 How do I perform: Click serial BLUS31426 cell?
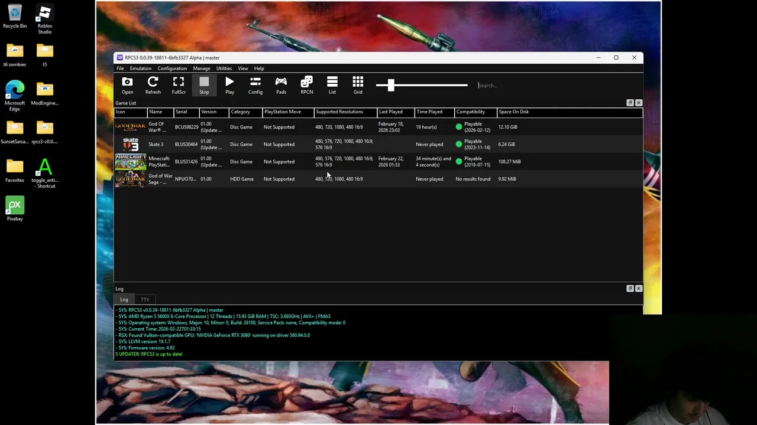[x=186, y=162]
